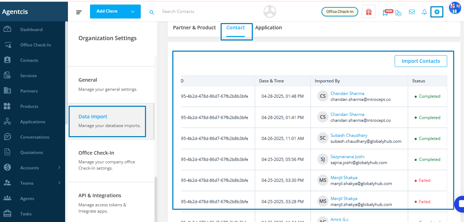Open API & Integrations settings
The image size is (464, 222).
pyautogui.click(x=111, y=202)
